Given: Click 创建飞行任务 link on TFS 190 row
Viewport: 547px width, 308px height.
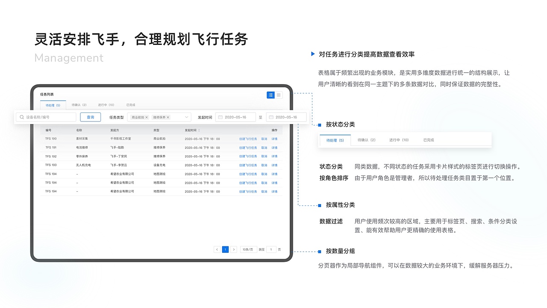Looking at the screenshot, I should pyautogui.click(x=247, y=139).
